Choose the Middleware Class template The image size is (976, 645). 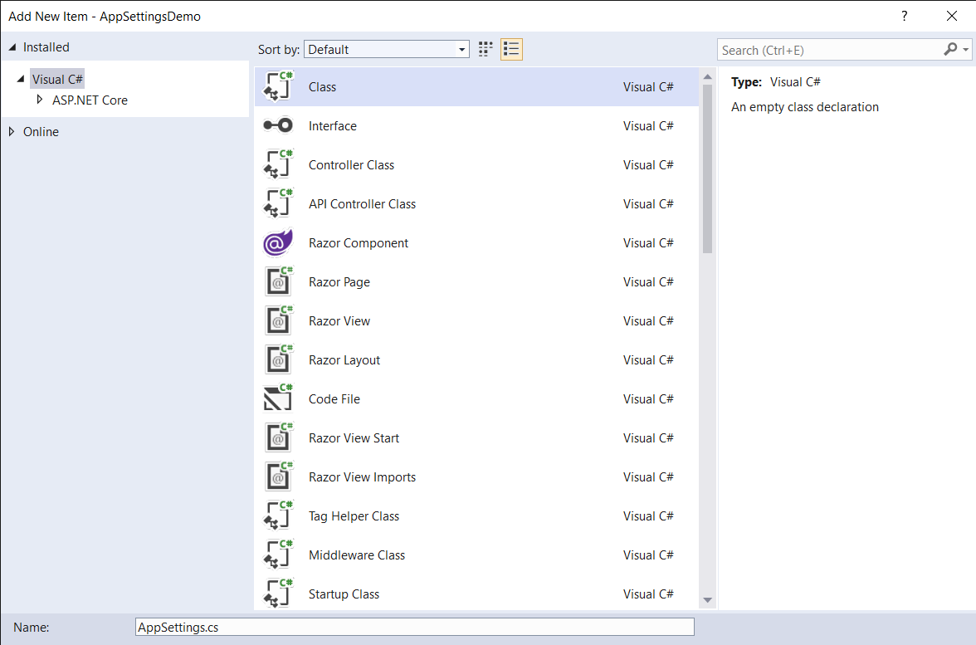pyautogui.click(x=357, y=555)
